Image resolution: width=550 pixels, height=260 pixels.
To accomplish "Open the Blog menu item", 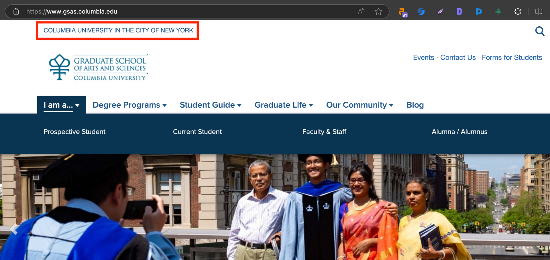I will (415, 105).
